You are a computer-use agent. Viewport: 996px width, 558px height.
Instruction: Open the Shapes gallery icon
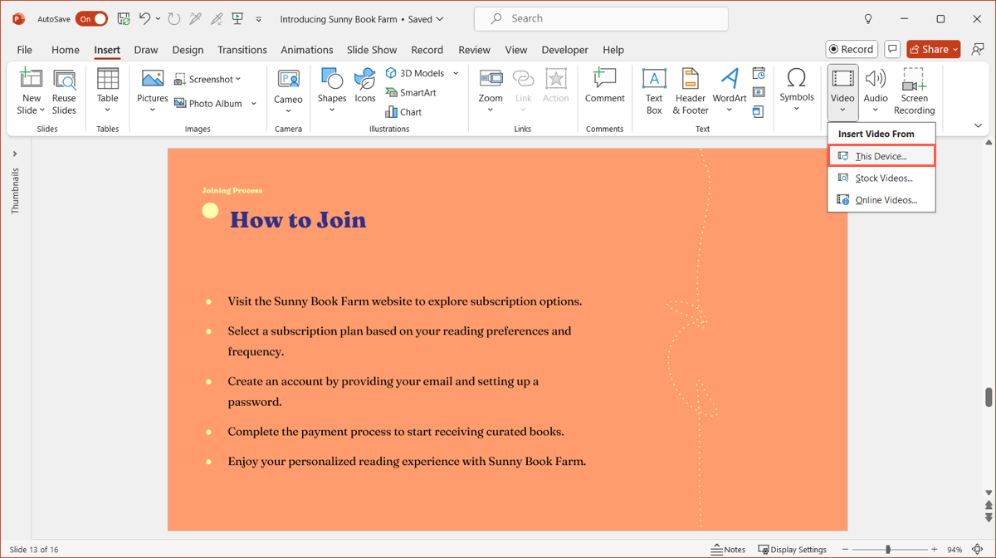(332, 79)
